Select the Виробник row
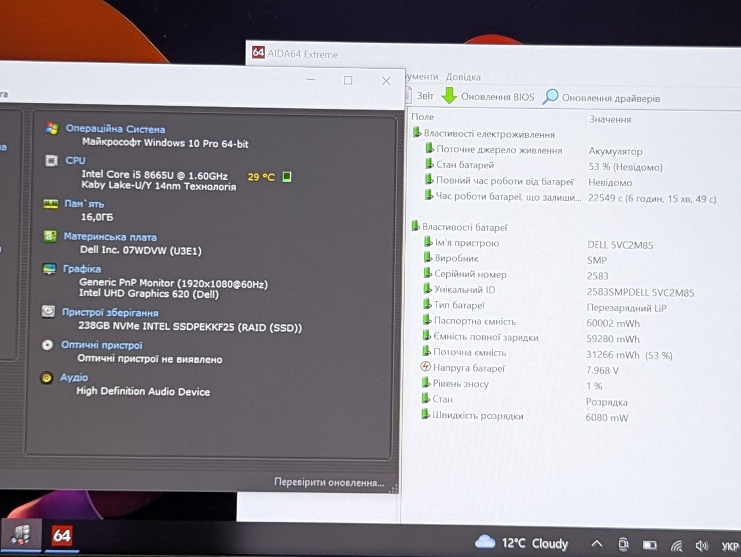This screenshot has width=741, height=557. [456, 259]
